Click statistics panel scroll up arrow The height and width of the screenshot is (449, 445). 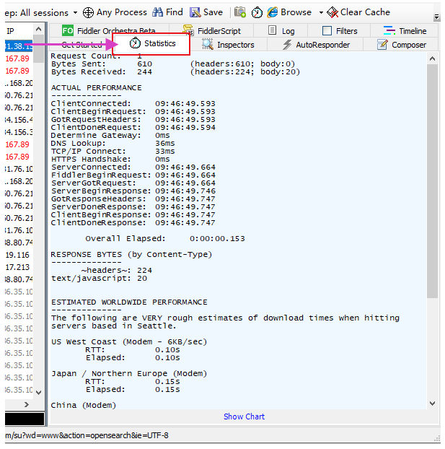[x=433, y=59]
